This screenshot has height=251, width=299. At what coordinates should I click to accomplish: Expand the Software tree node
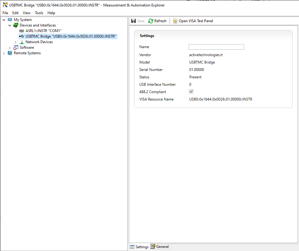(10, 48)
